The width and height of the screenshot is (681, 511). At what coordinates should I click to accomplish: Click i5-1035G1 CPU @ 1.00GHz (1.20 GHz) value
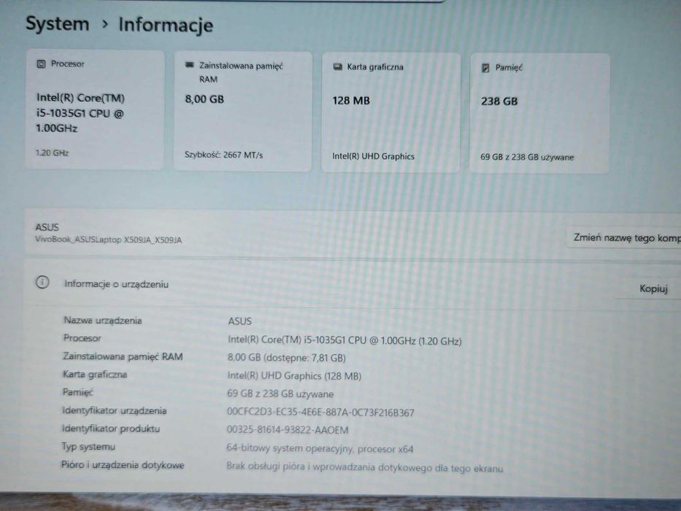345,340
